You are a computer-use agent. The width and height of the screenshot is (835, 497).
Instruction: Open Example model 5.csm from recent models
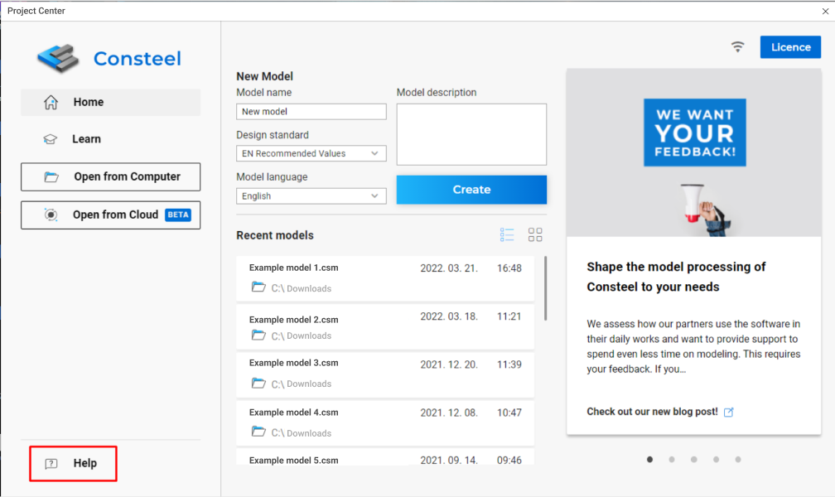tap(385, 457)
